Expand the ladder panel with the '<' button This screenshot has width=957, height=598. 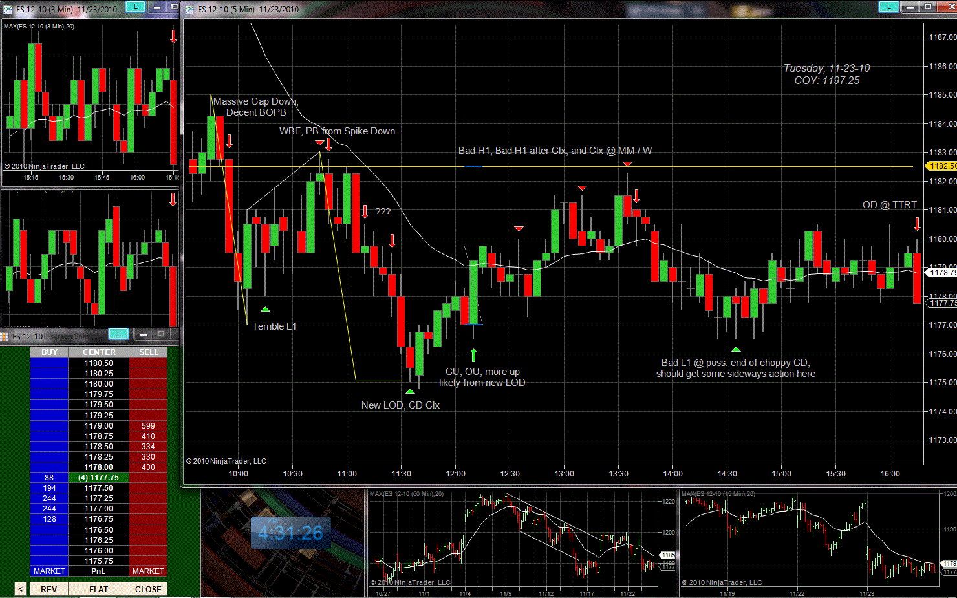pyautogui.click(x=20, y=589)
